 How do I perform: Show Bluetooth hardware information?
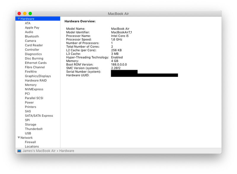[32, 36]
